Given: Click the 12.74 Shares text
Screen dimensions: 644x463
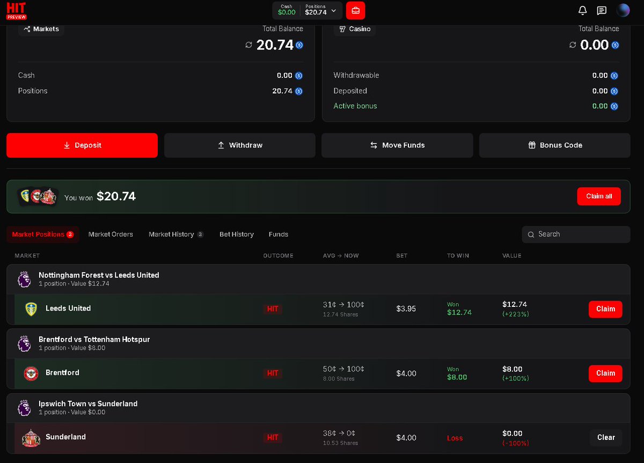Looking at the screenshot, I should click(x=340, y=315).
